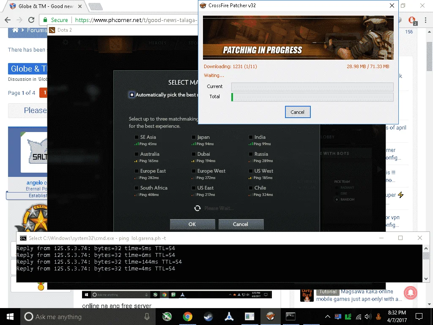Open the green bird app on the taskbar
This screenshot has width=433, height=325.
coord(167,317)
